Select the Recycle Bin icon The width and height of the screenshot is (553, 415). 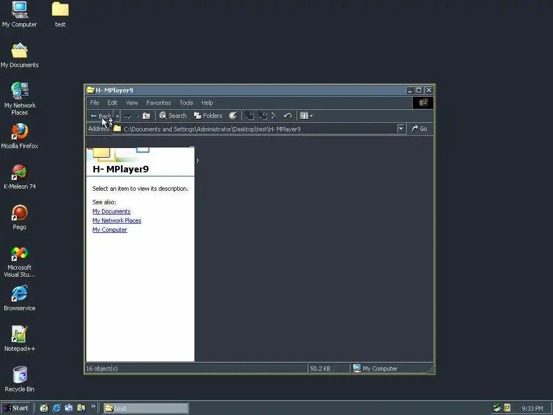[x=19, y=379]
